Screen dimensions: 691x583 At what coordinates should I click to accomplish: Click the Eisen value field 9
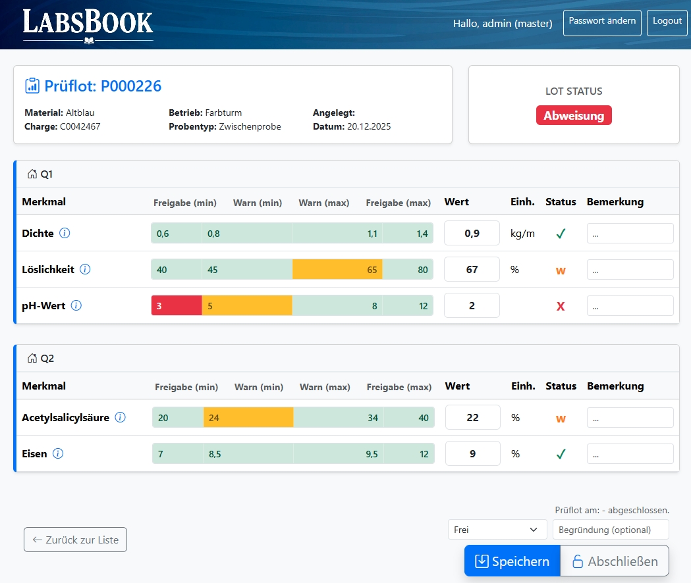click(x=473, y=453)
